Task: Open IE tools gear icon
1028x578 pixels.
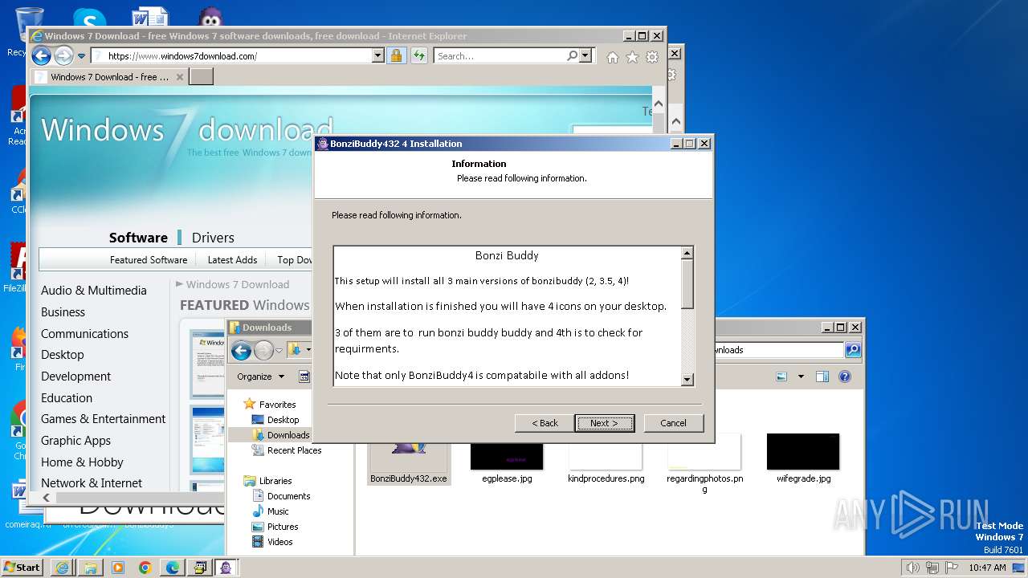Action: (652, 57)
